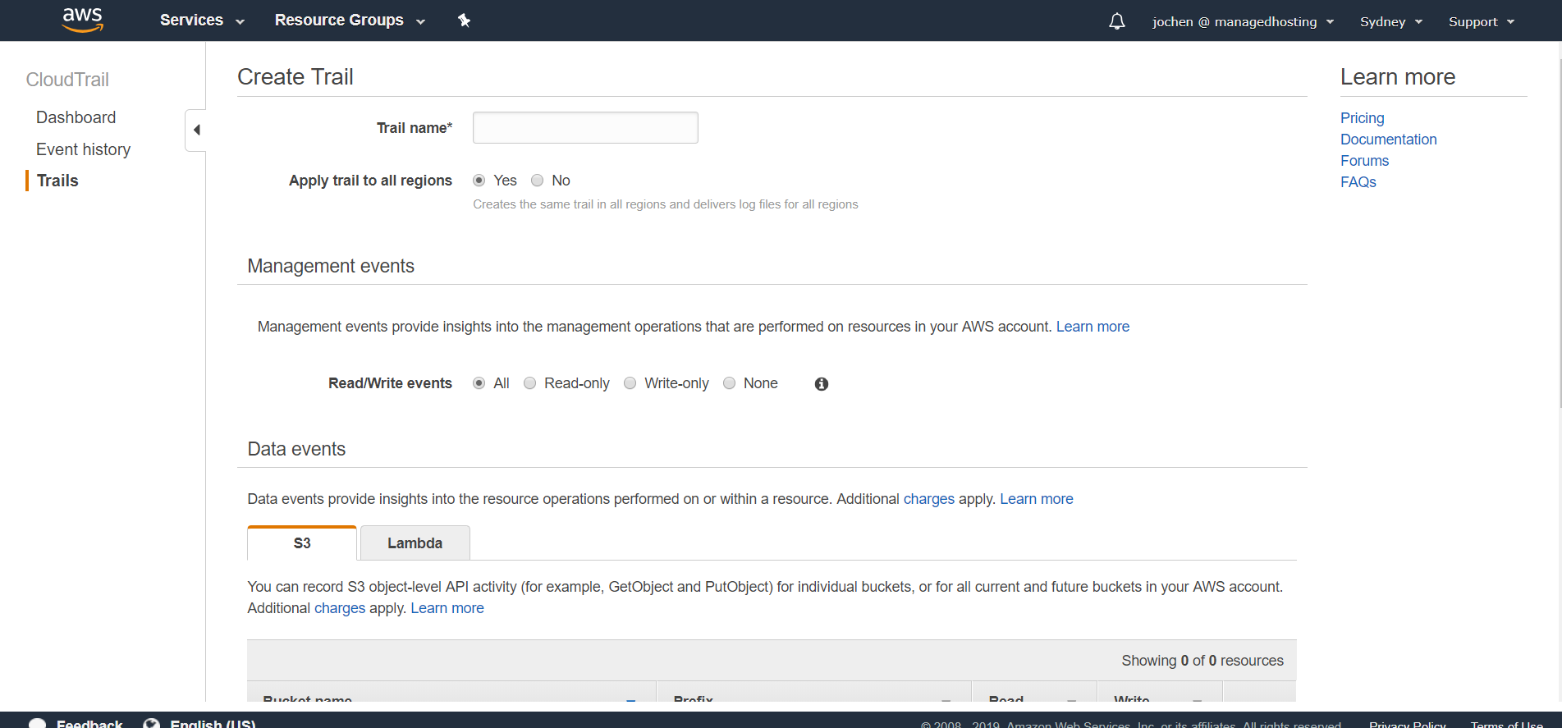Open the notifications bell icon
1562x728 pixels.
coord(1116,21)
